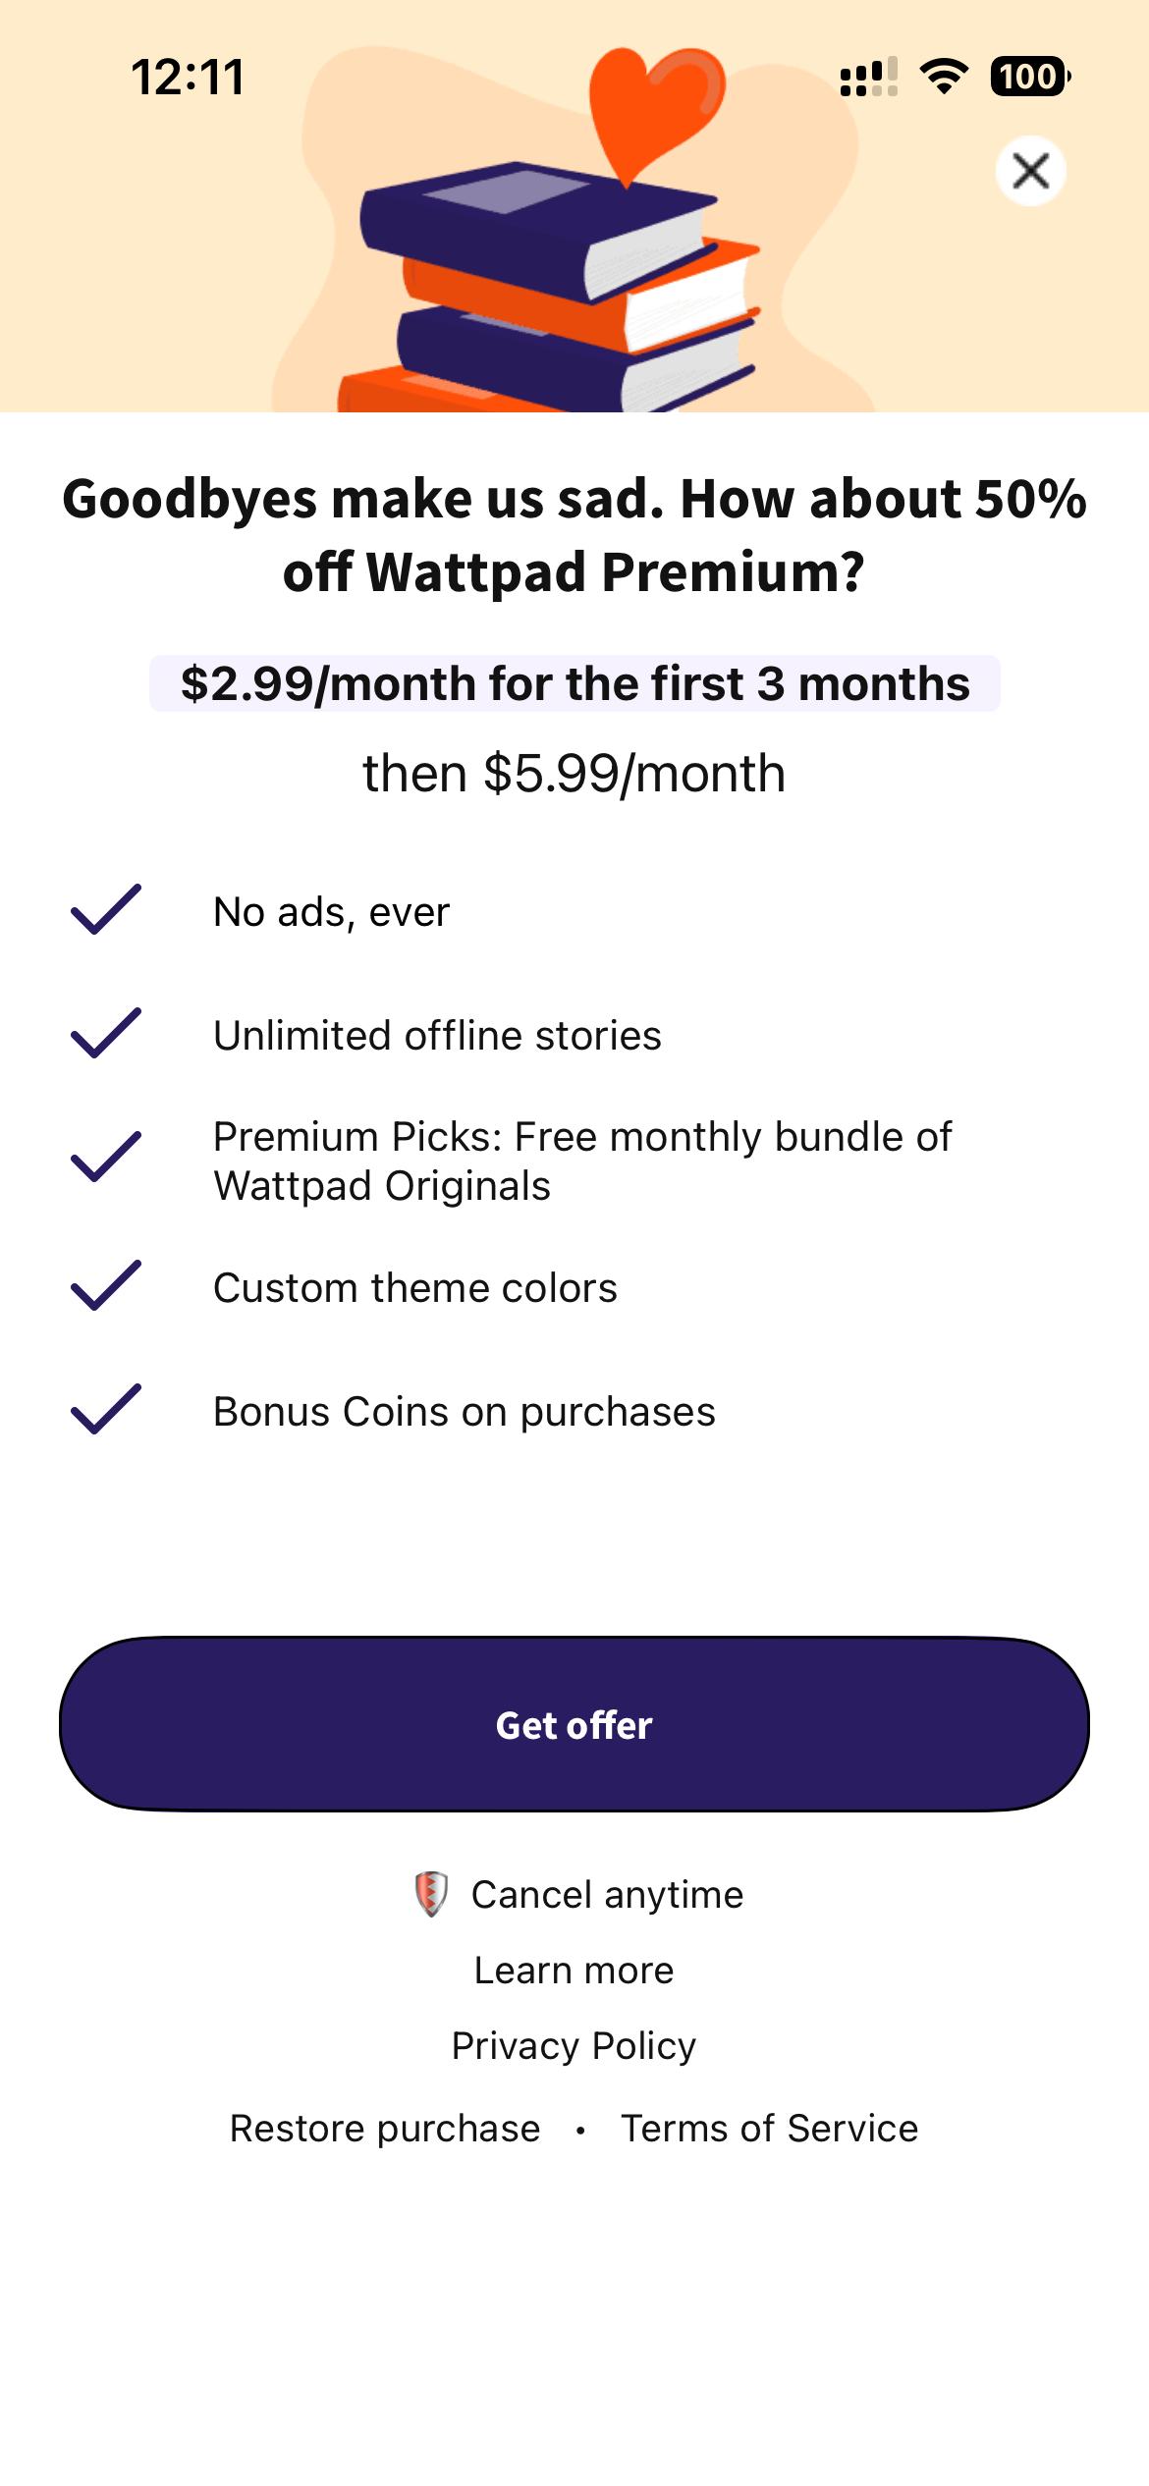Tap the Cancel anytime text
1149x2486 pixels.
(607, 1895)
